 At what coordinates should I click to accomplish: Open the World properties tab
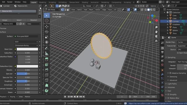pyautogui.click(x=162, y=65)
